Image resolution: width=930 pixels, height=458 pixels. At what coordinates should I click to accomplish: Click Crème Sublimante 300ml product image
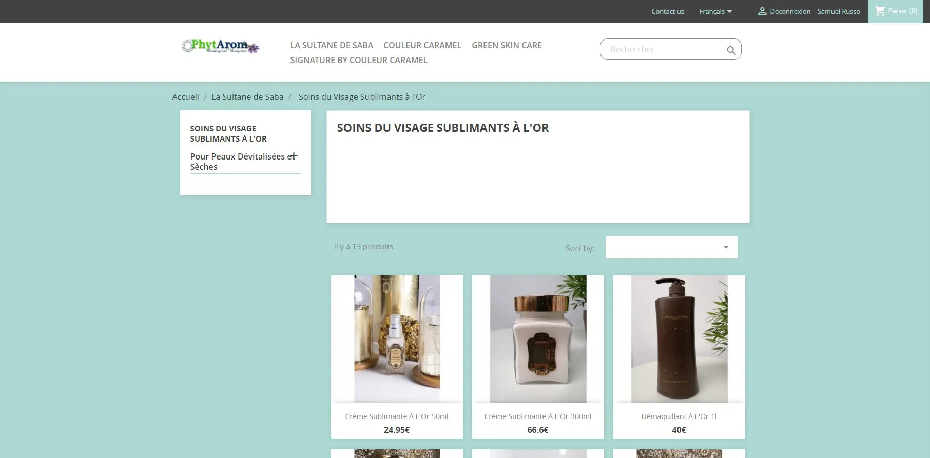coord(538,339)
